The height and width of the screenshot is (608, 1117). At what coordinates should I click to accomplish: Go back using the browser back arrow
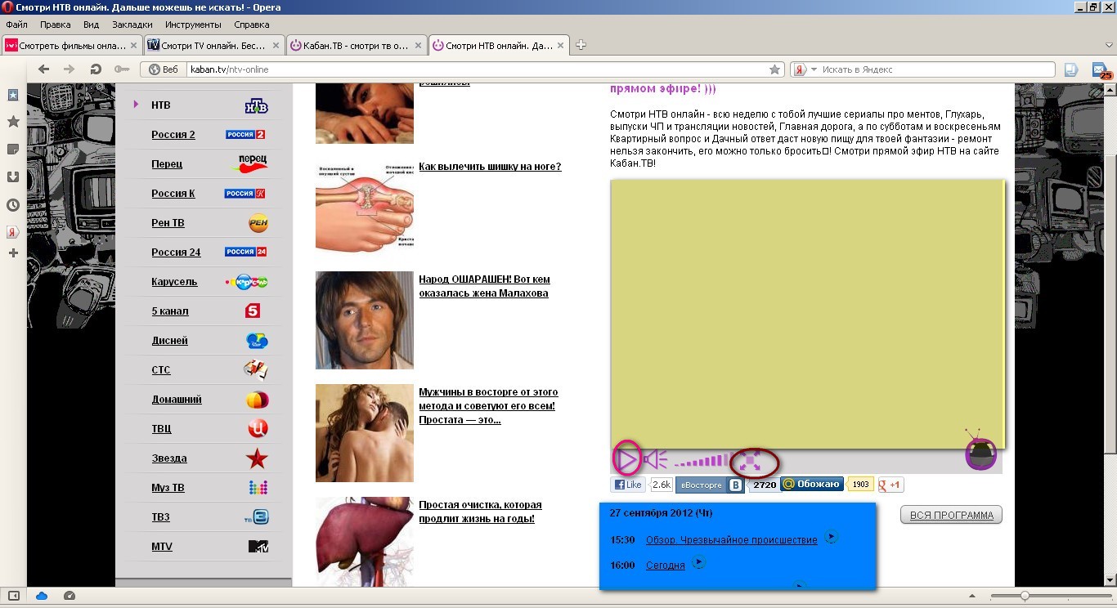click(x=44, y=69)
